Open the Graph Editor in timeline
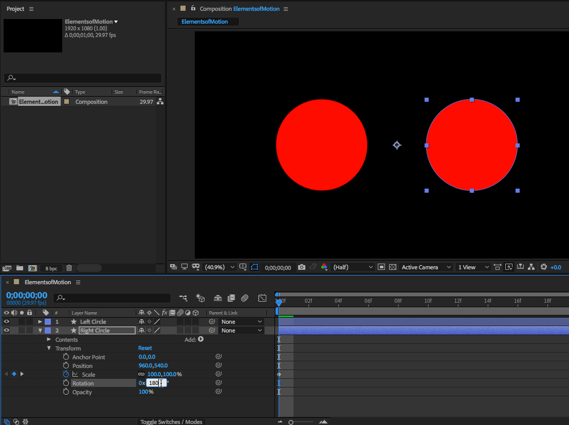The image size is (569, 425). coord(262,298)
